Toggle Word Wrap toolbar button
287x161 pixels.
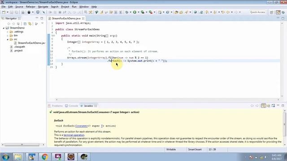point(111,12)
